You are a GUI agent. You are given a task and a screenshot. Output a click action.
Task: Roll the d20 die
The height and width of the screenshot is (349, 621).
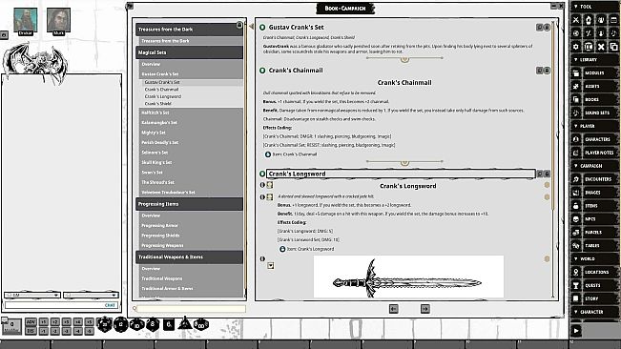coord(105,325)
